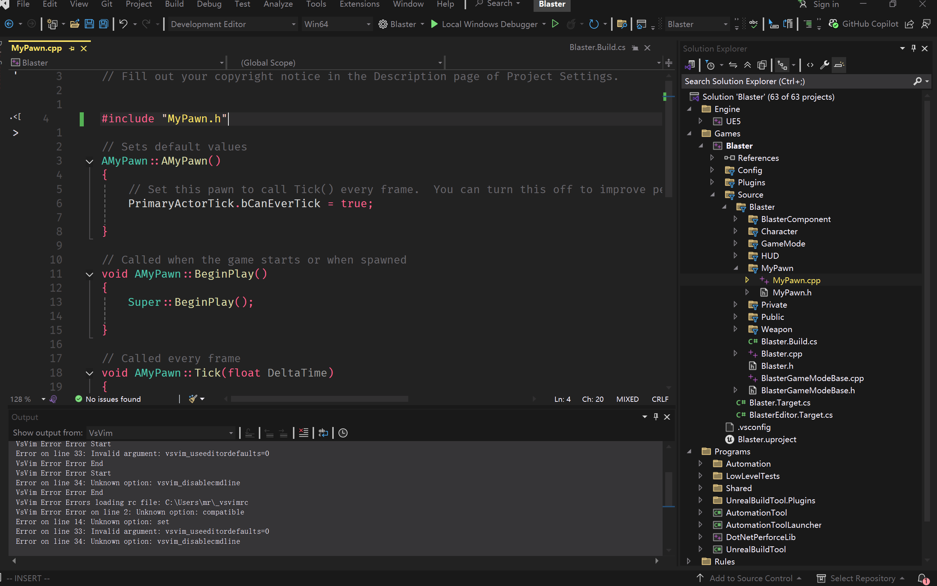Open the Analyze menu
The height and width of the screenshot is (586, 937).
tap(278, 4)
